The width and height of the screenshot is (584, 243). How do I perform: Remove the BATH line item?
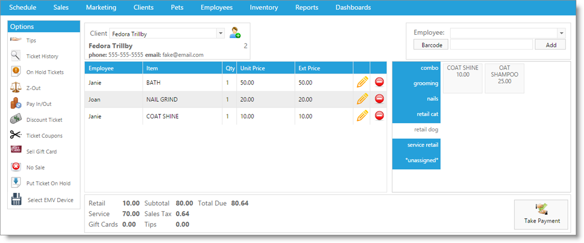[x=380, y=82]
